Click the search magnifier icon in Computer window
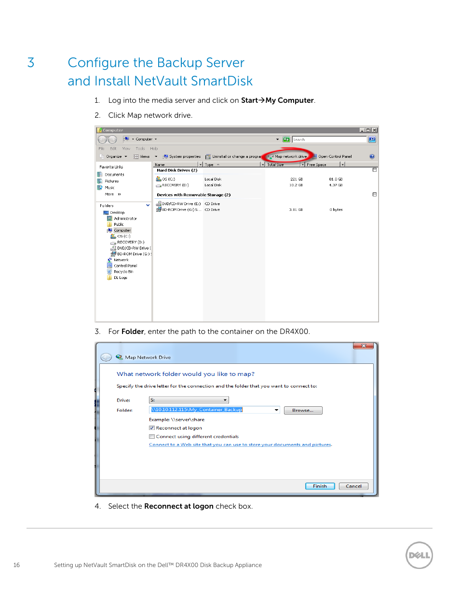This screenshot has height=596, width=460. point(372,139)
